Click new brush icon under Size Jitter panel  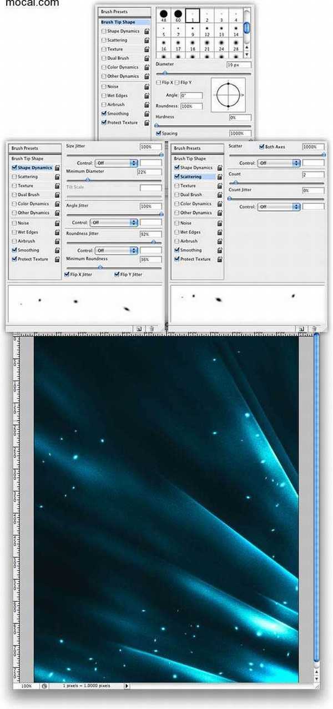(x=139, y=329)
